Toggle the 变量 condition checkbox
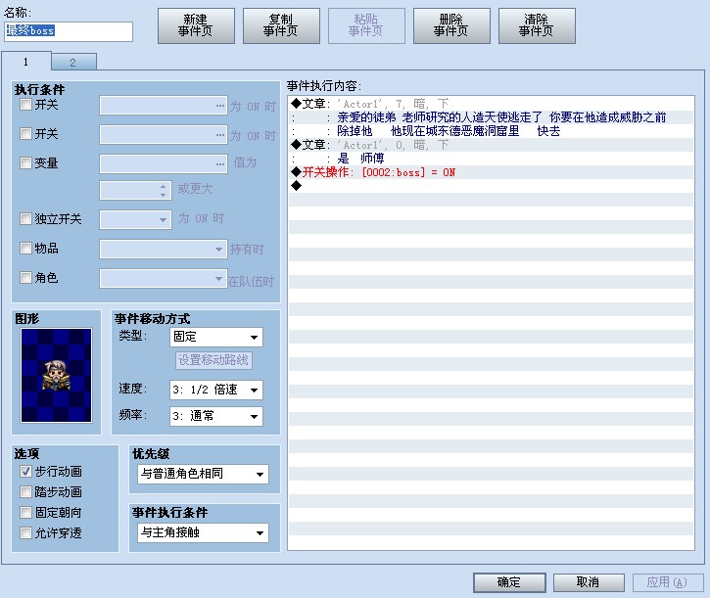Screen dimensions: 710x598 click(25, 162)
